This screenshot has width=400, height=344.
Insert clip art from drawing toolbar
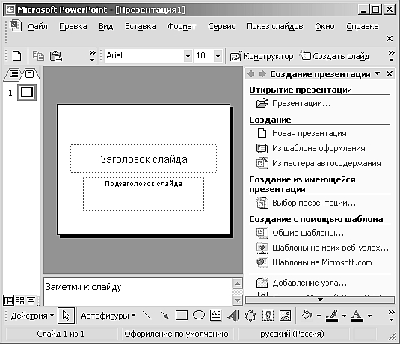(268, 316)
